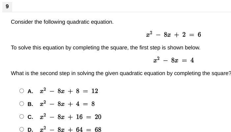Select the answer equation x² − 8x + 4 = 8
Image resolution: width=231 pixels, height=132 pixels.
point(67,104)
